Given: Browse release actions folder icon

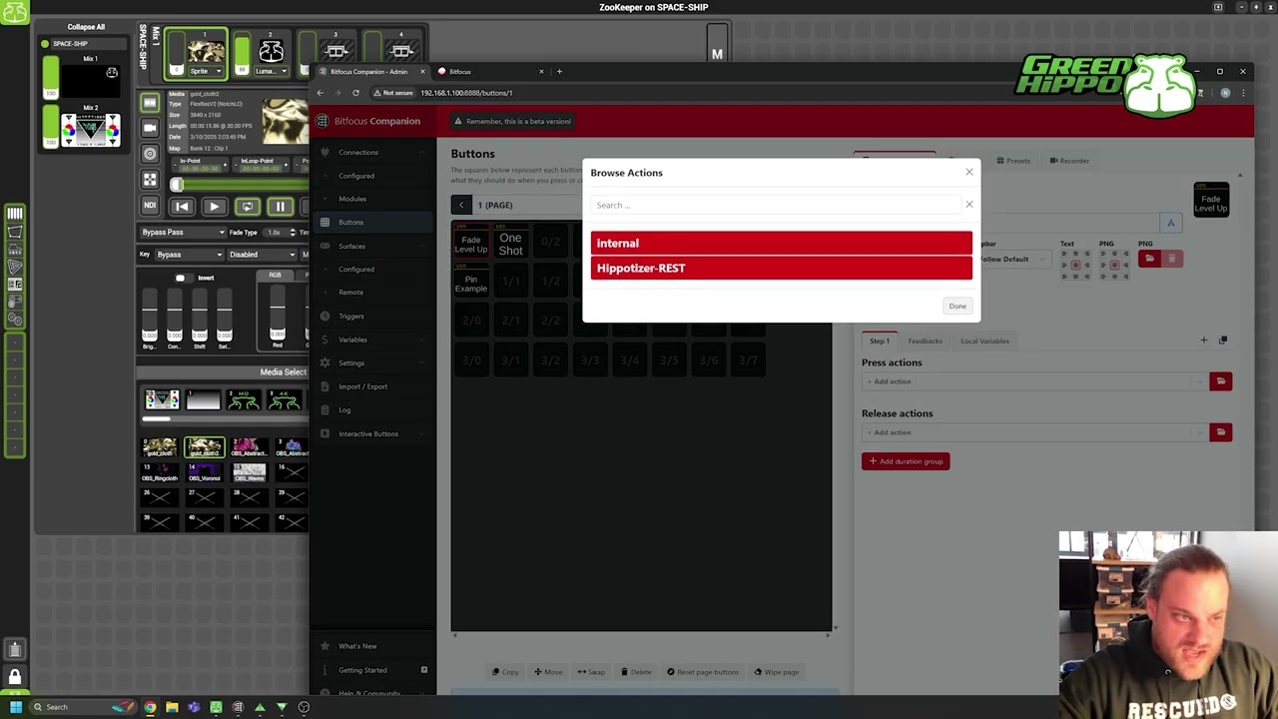Looking at the screenshot, I should pos(1220,432).
